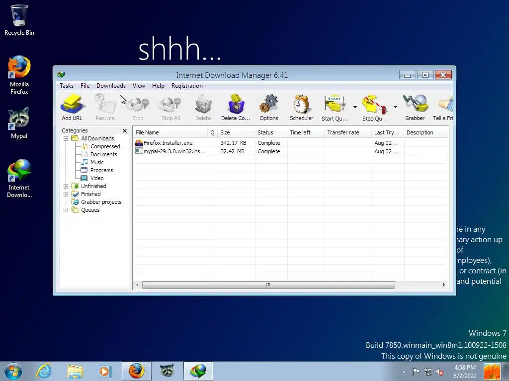Sort by the Transfer rate column header
Image resolution: width=509 pixels, height=381 pixels.
[348, 132]
